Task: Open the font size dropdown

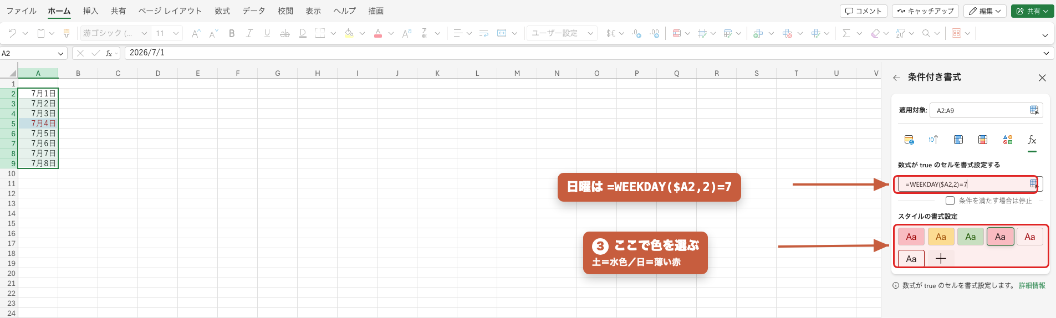Action: point(176,33)
